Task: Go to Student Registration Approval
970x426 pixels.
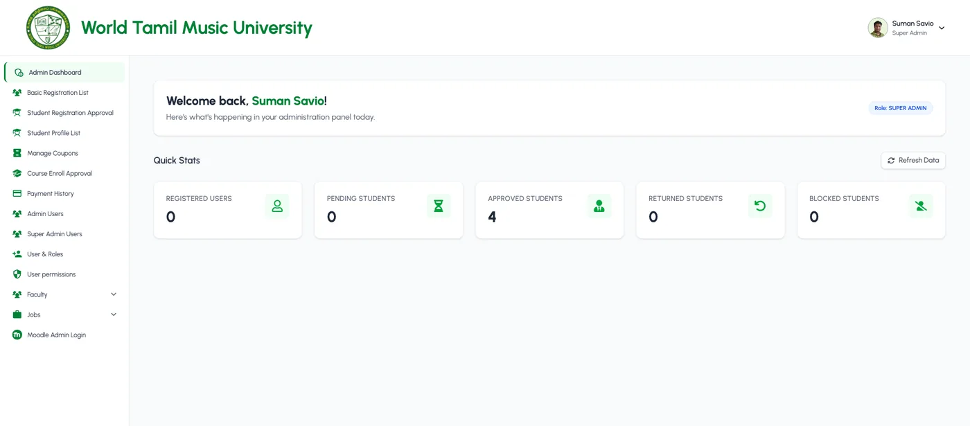Action: pyautogui.click(x=64, y=113)
